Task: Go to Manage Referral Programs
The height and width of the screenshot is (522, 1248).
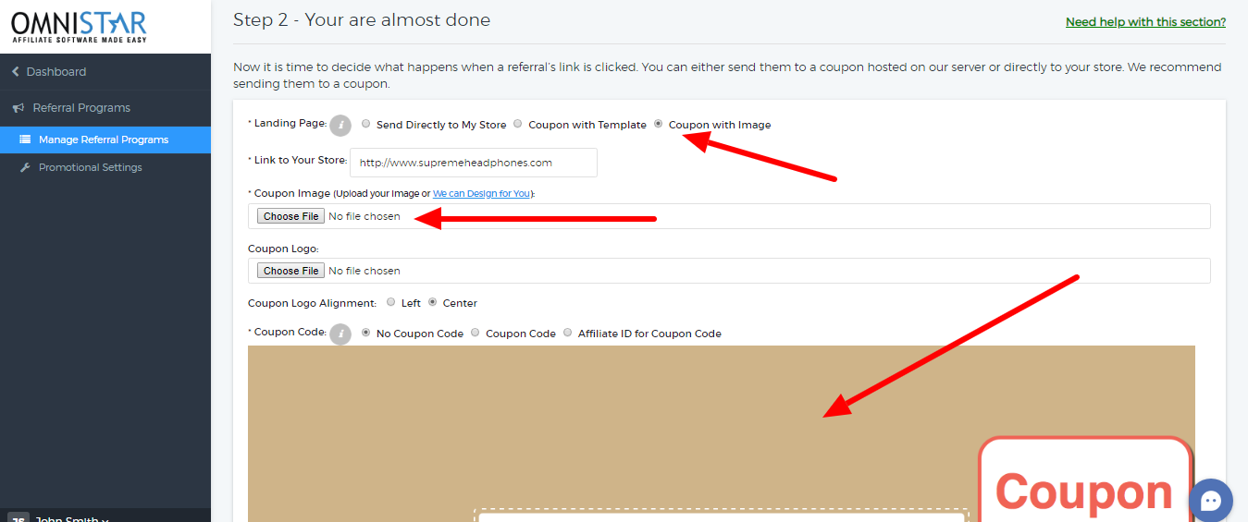Action: (x=105, y=140)
